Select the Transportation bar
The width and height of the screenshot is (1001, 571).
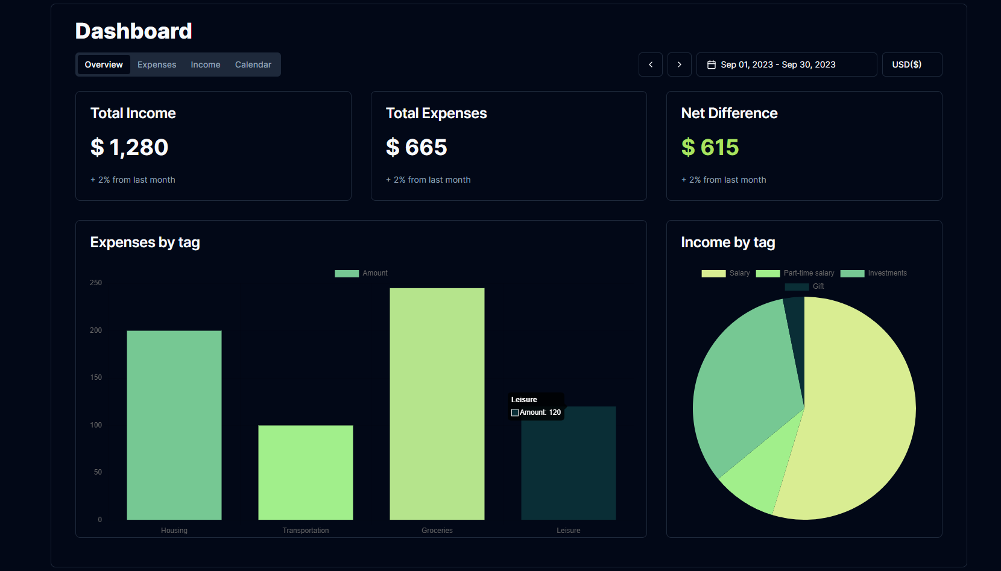306,472
